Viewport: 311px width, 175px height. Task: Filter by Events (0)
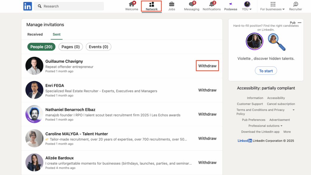[98, 47]
